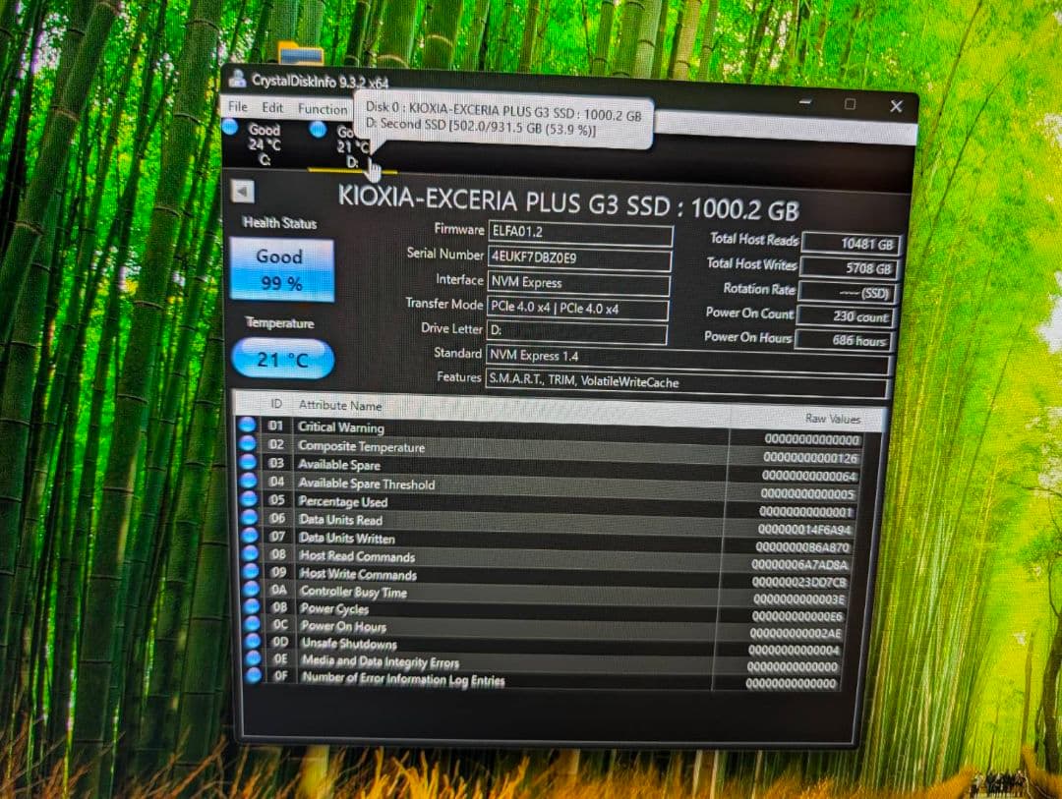Click raw value 00000014F6A94 of Data Units Read

(804, 530)
